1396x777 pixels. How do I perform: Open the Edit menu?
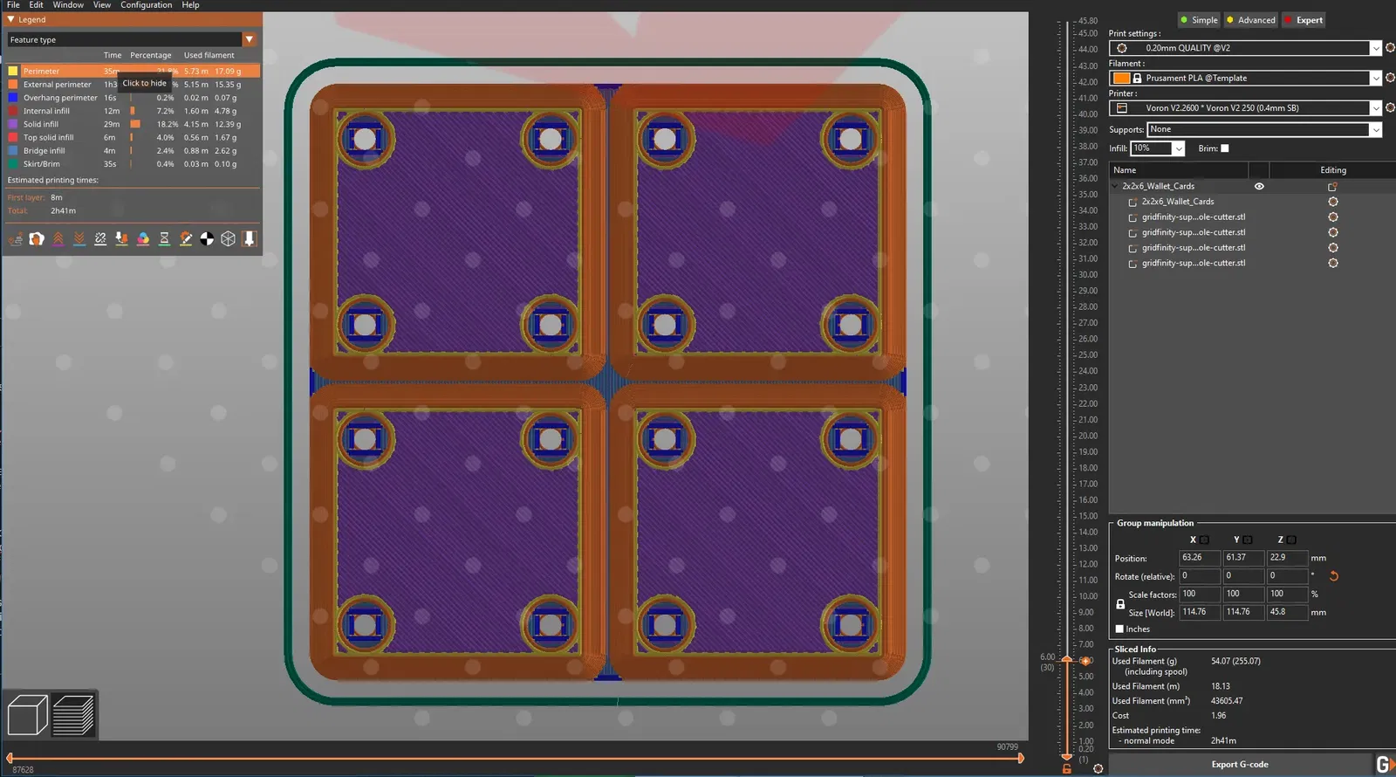tap(36, 5)
